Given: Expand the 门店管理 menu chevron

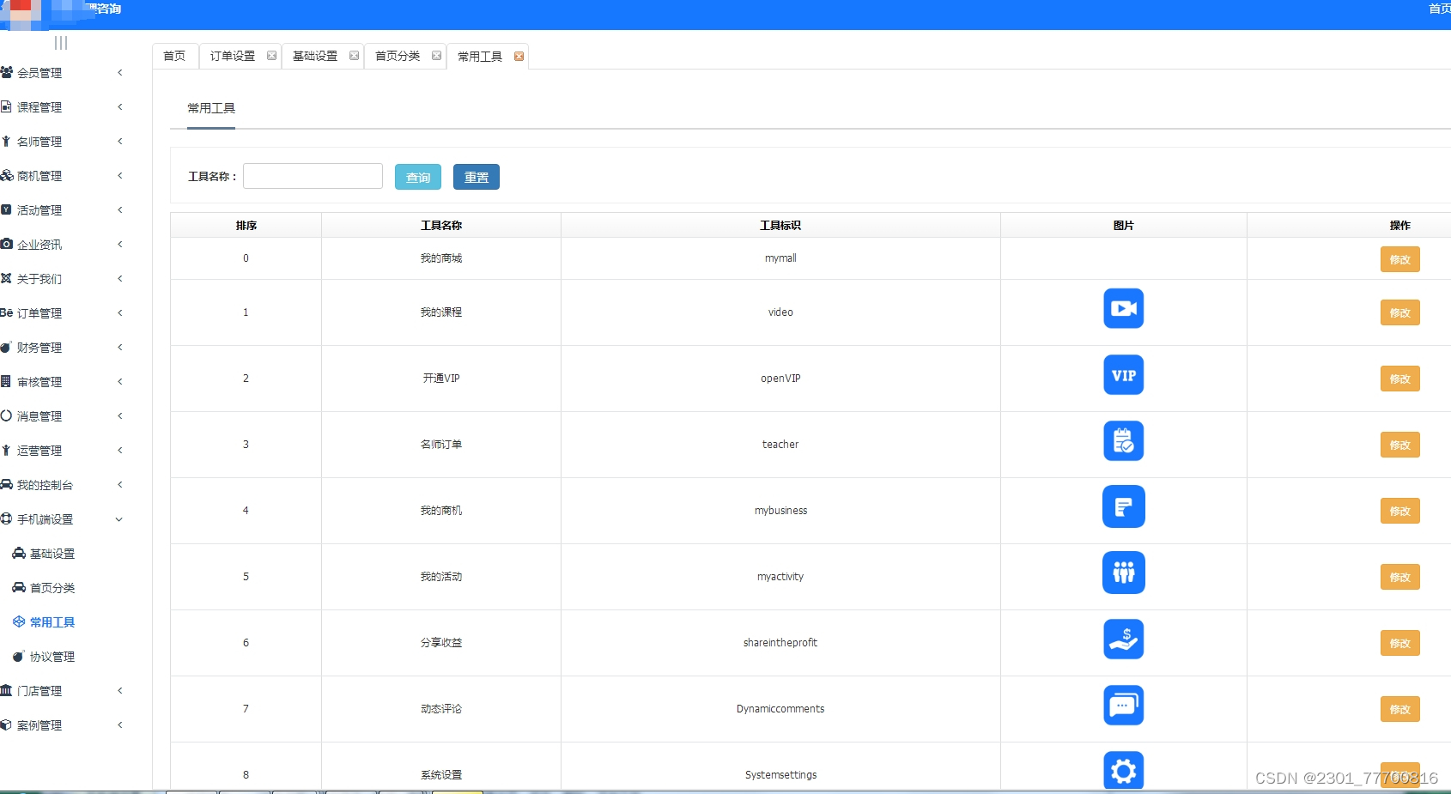Looking at the screenshot, I should [120, 691].
